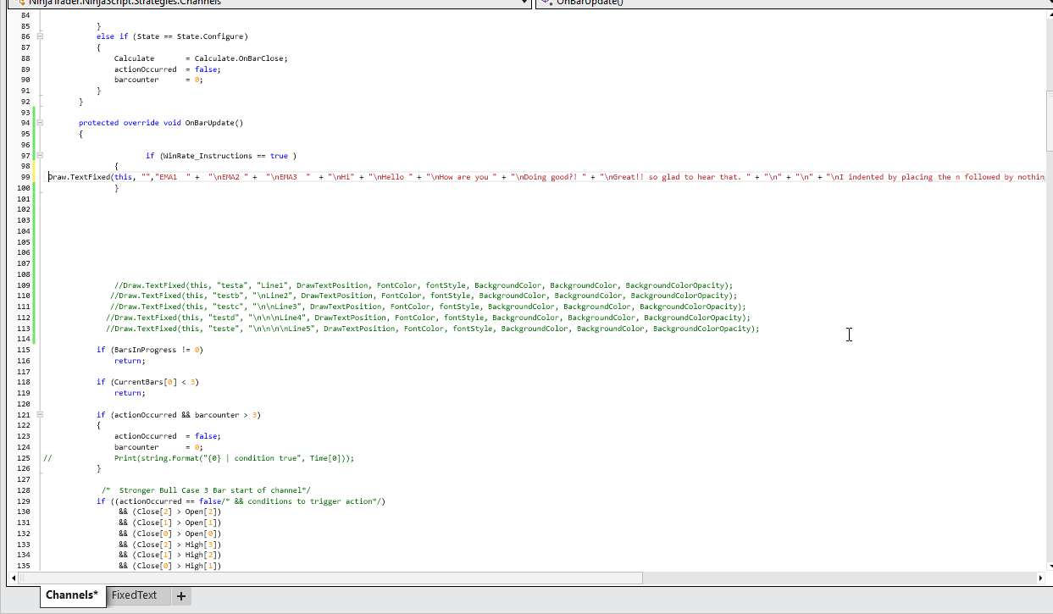This screenshot has height=614, width=1053.
Task: Click the commented "testa" Draw.TextFixed line
Action: pyautogui.click(x=424, y=285)
